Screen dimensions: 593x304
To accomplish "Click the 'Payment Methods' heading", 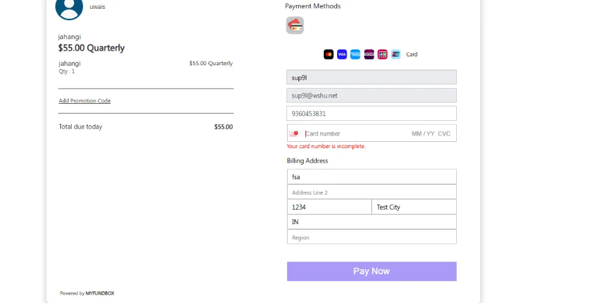I will click(x=313, y=6).
